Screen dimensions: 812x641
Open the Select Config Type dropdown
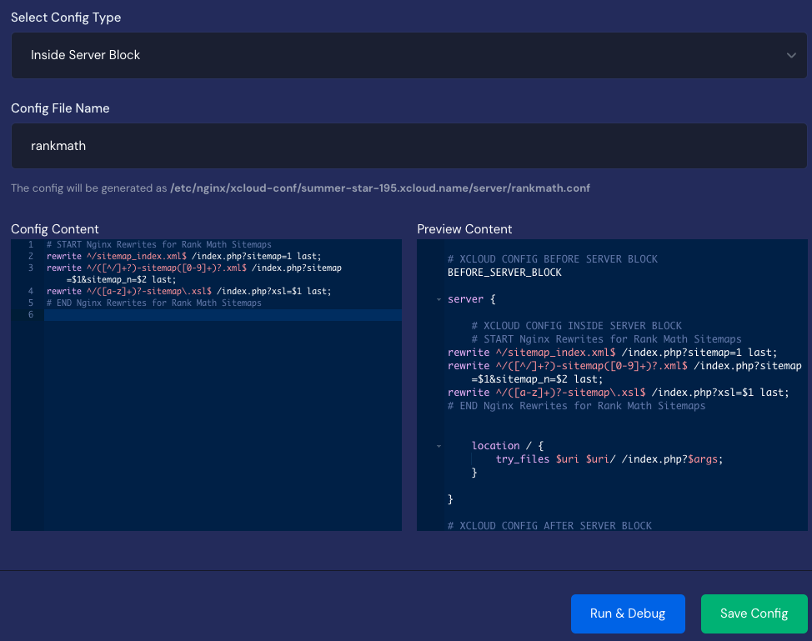406,55
